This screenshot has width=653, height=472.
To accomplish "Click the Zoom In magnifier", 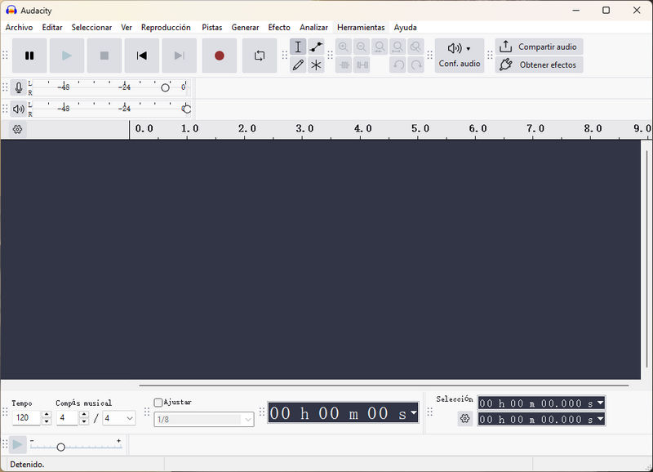I will (x=343, y=47).
